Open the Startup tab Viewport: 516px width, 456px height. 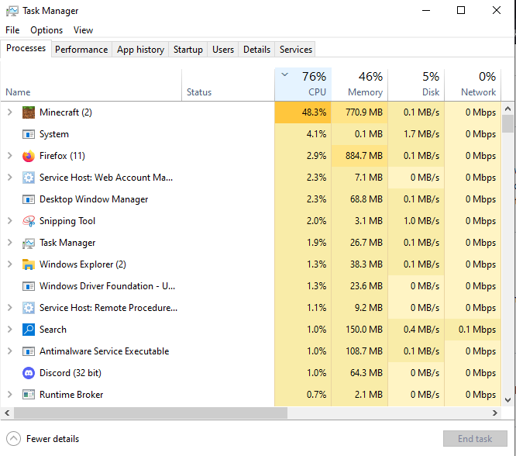tap(187, 50)
